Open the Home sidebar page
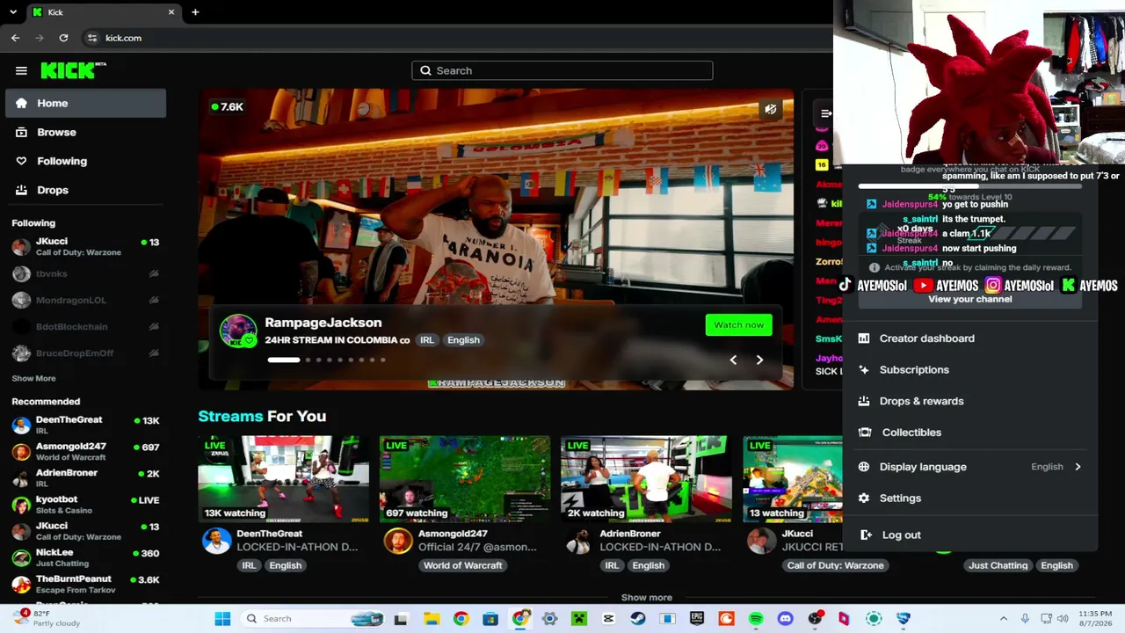 click(85, 103)
